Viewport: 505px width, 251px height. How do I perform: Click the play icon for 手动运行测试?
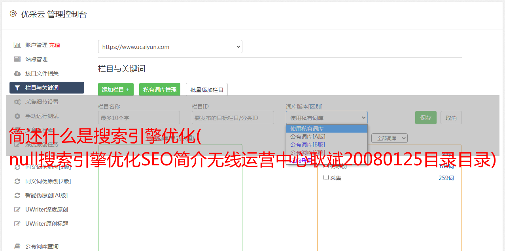(17, 116)
